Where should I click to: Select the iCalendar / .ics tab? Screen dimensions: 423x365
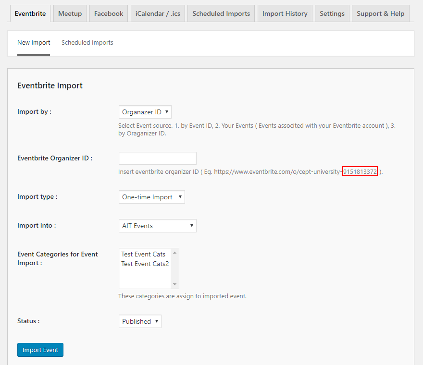click(x=158, y=13)
